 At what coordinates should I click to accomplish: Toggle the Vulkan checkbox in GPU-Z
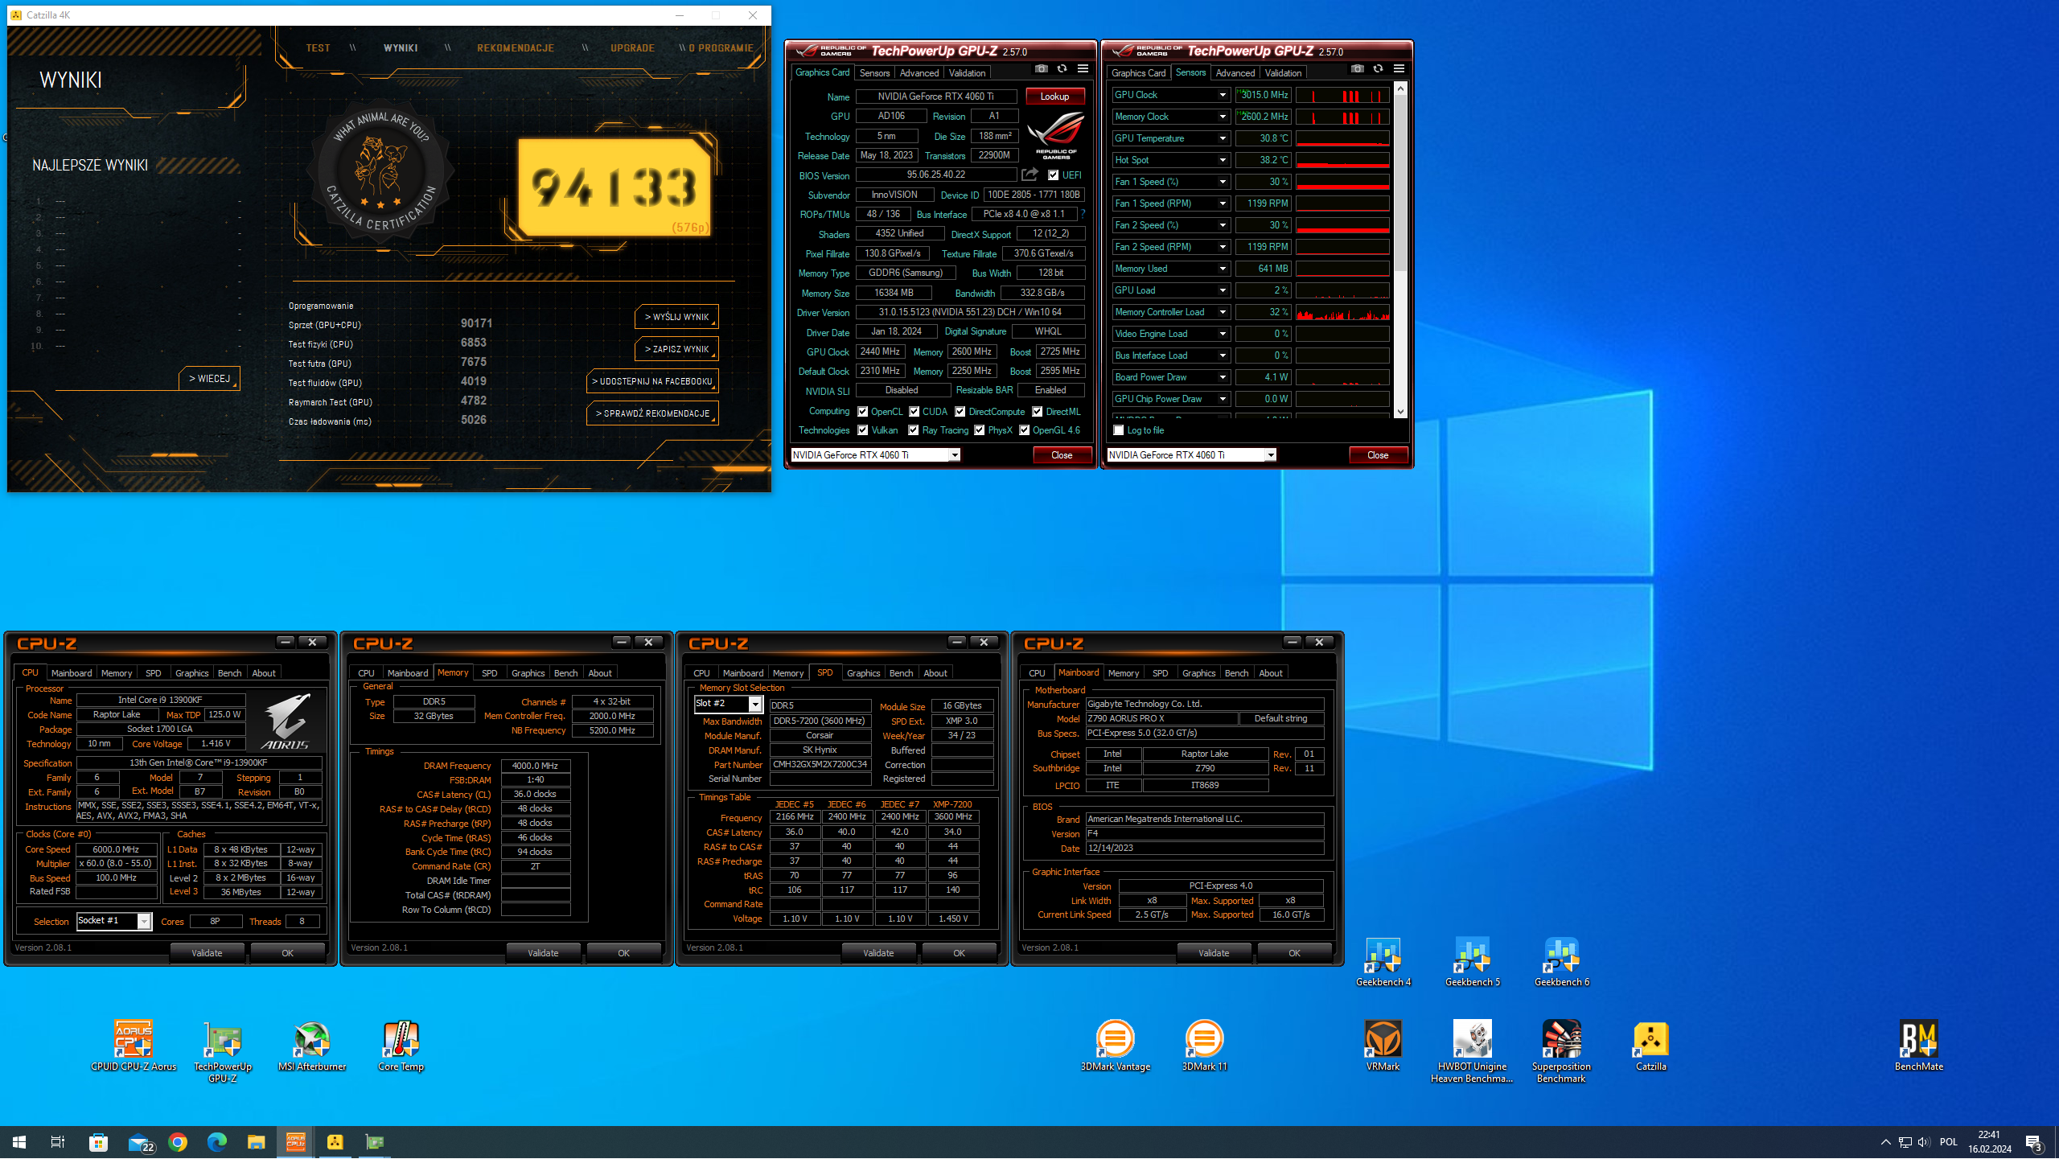click(x=862, y=430)
